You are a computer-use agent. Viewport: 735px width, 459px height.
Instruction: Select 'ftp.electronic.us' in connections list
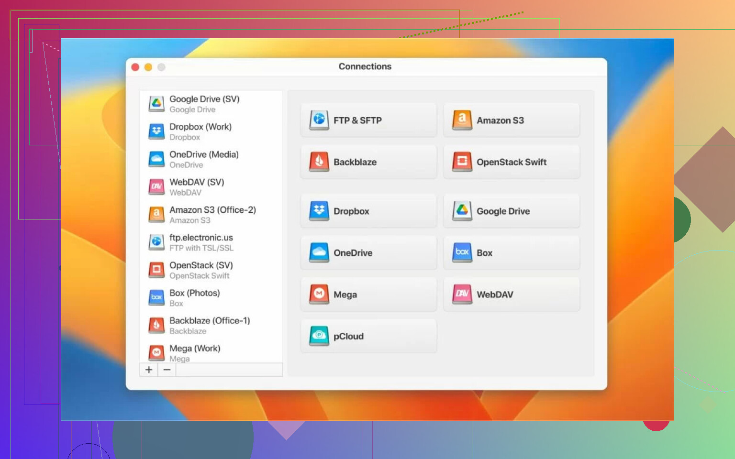coord(211,242)
